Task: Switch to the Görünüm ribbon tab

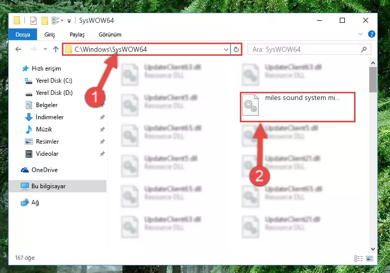Action: click(x=110, y=35)
